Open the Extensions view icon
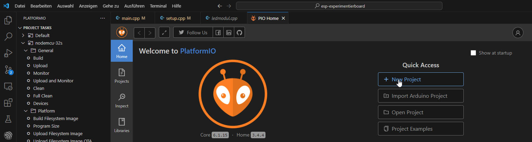The width and height of the screenshot is (532, 142). coord(8,103)
